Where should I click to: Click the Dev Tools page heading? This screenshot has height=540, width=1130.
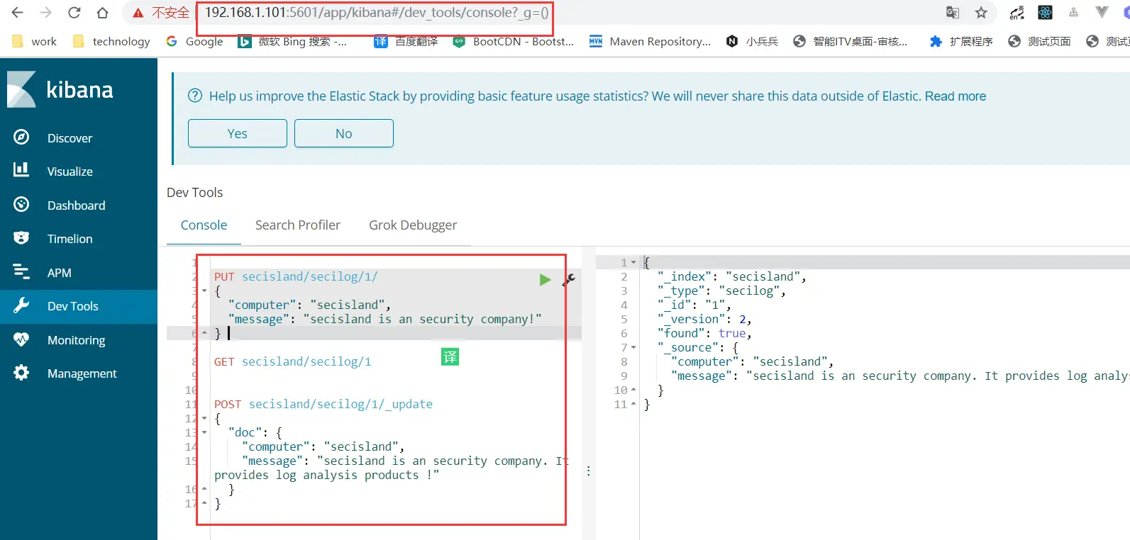click(x=195, y=193)
